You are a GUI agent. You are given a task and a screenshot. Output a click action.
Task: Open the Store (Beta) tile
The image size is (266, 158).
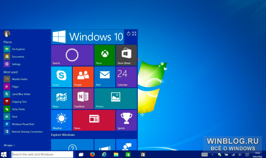coord(126,55)
